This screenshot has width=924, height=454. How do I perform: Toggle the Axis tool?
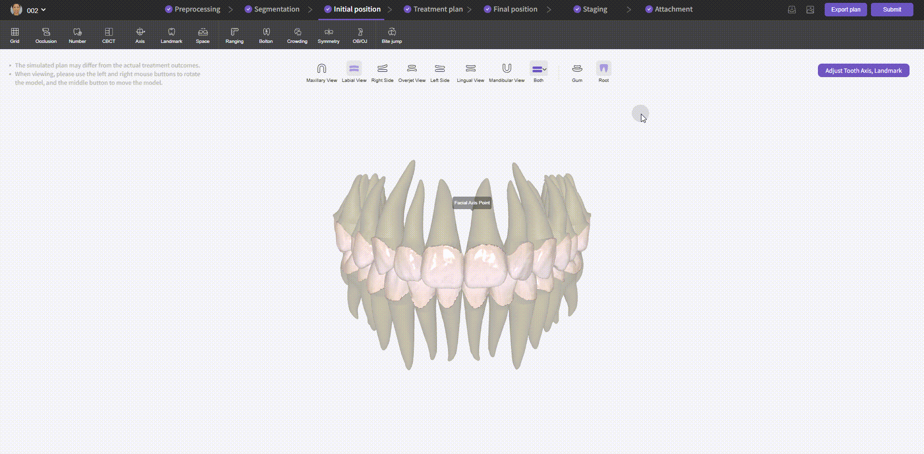tap(140, 36)
